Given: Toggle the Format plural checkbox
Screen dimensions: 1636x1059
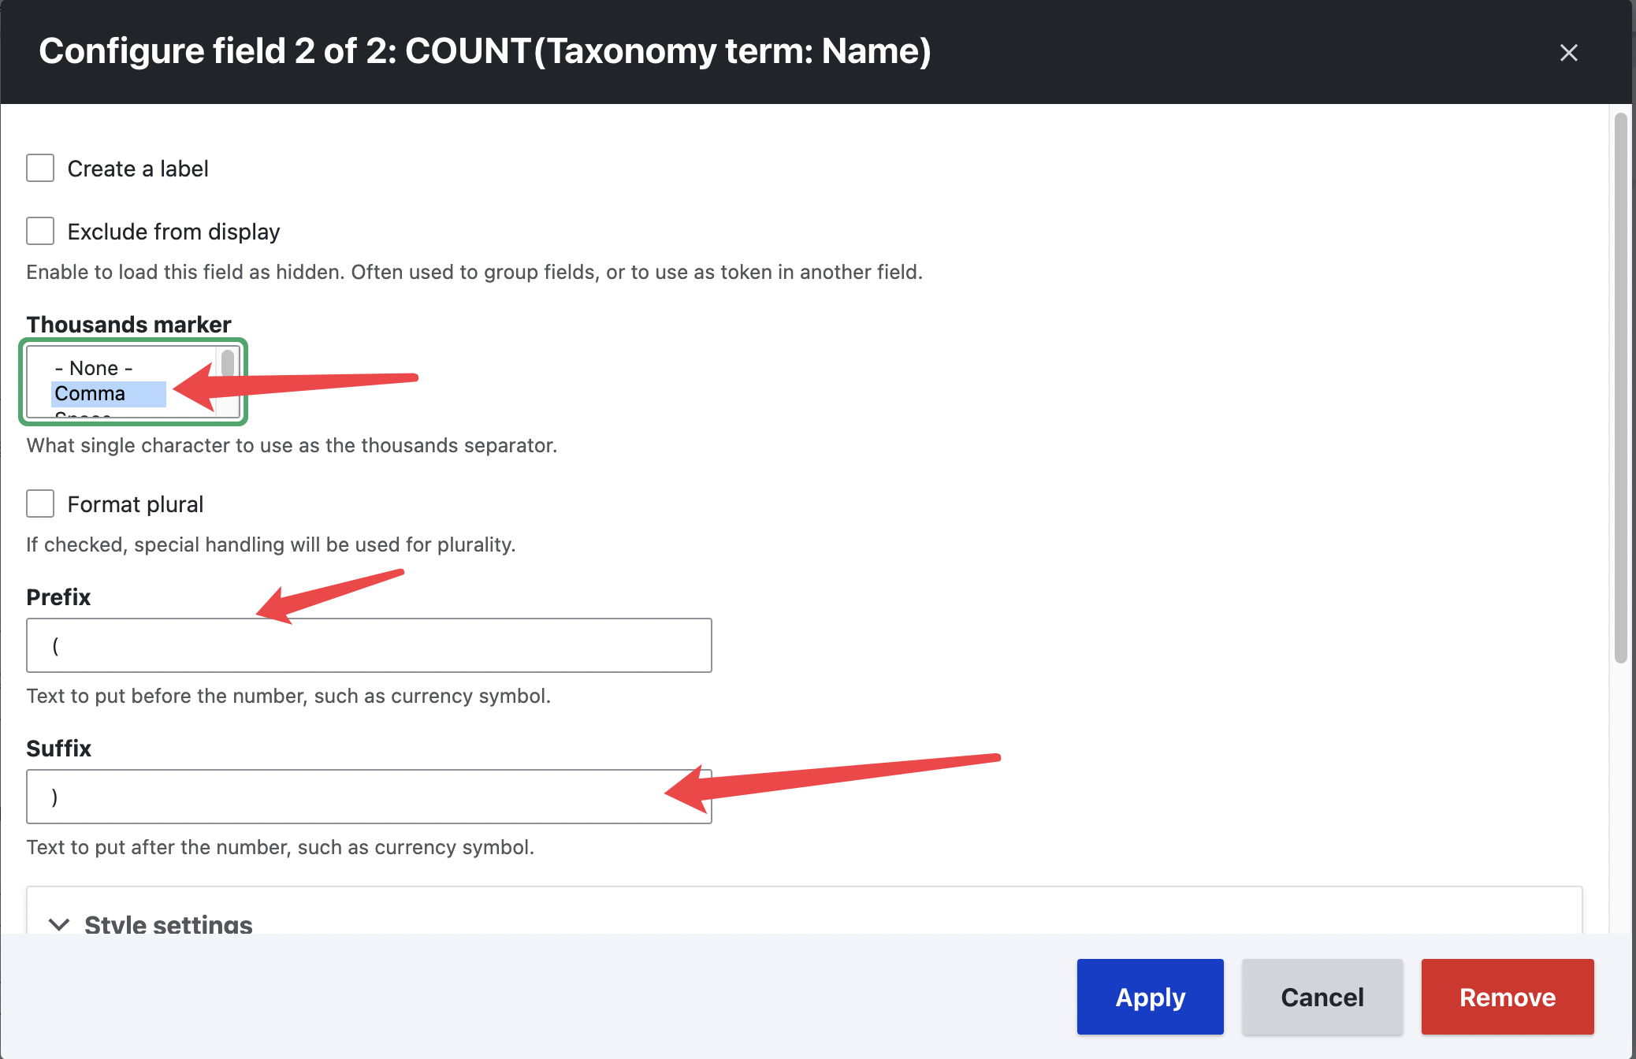Looking at the screenshot, I should [x=40, y=503].
